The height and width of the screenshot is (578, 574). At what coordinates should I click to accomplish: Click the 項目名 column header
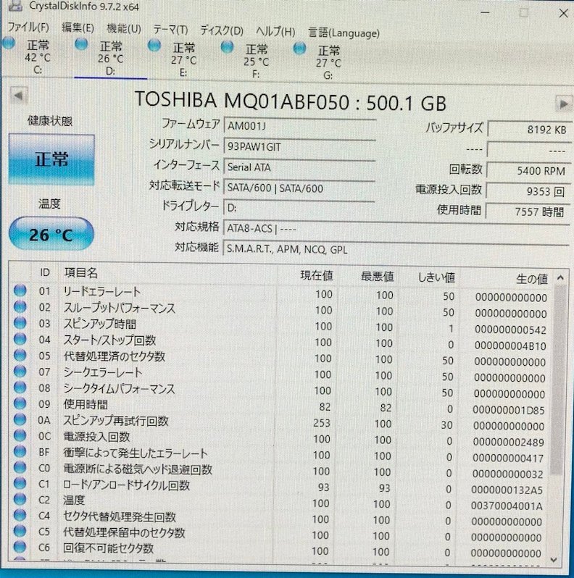point(80,273)
